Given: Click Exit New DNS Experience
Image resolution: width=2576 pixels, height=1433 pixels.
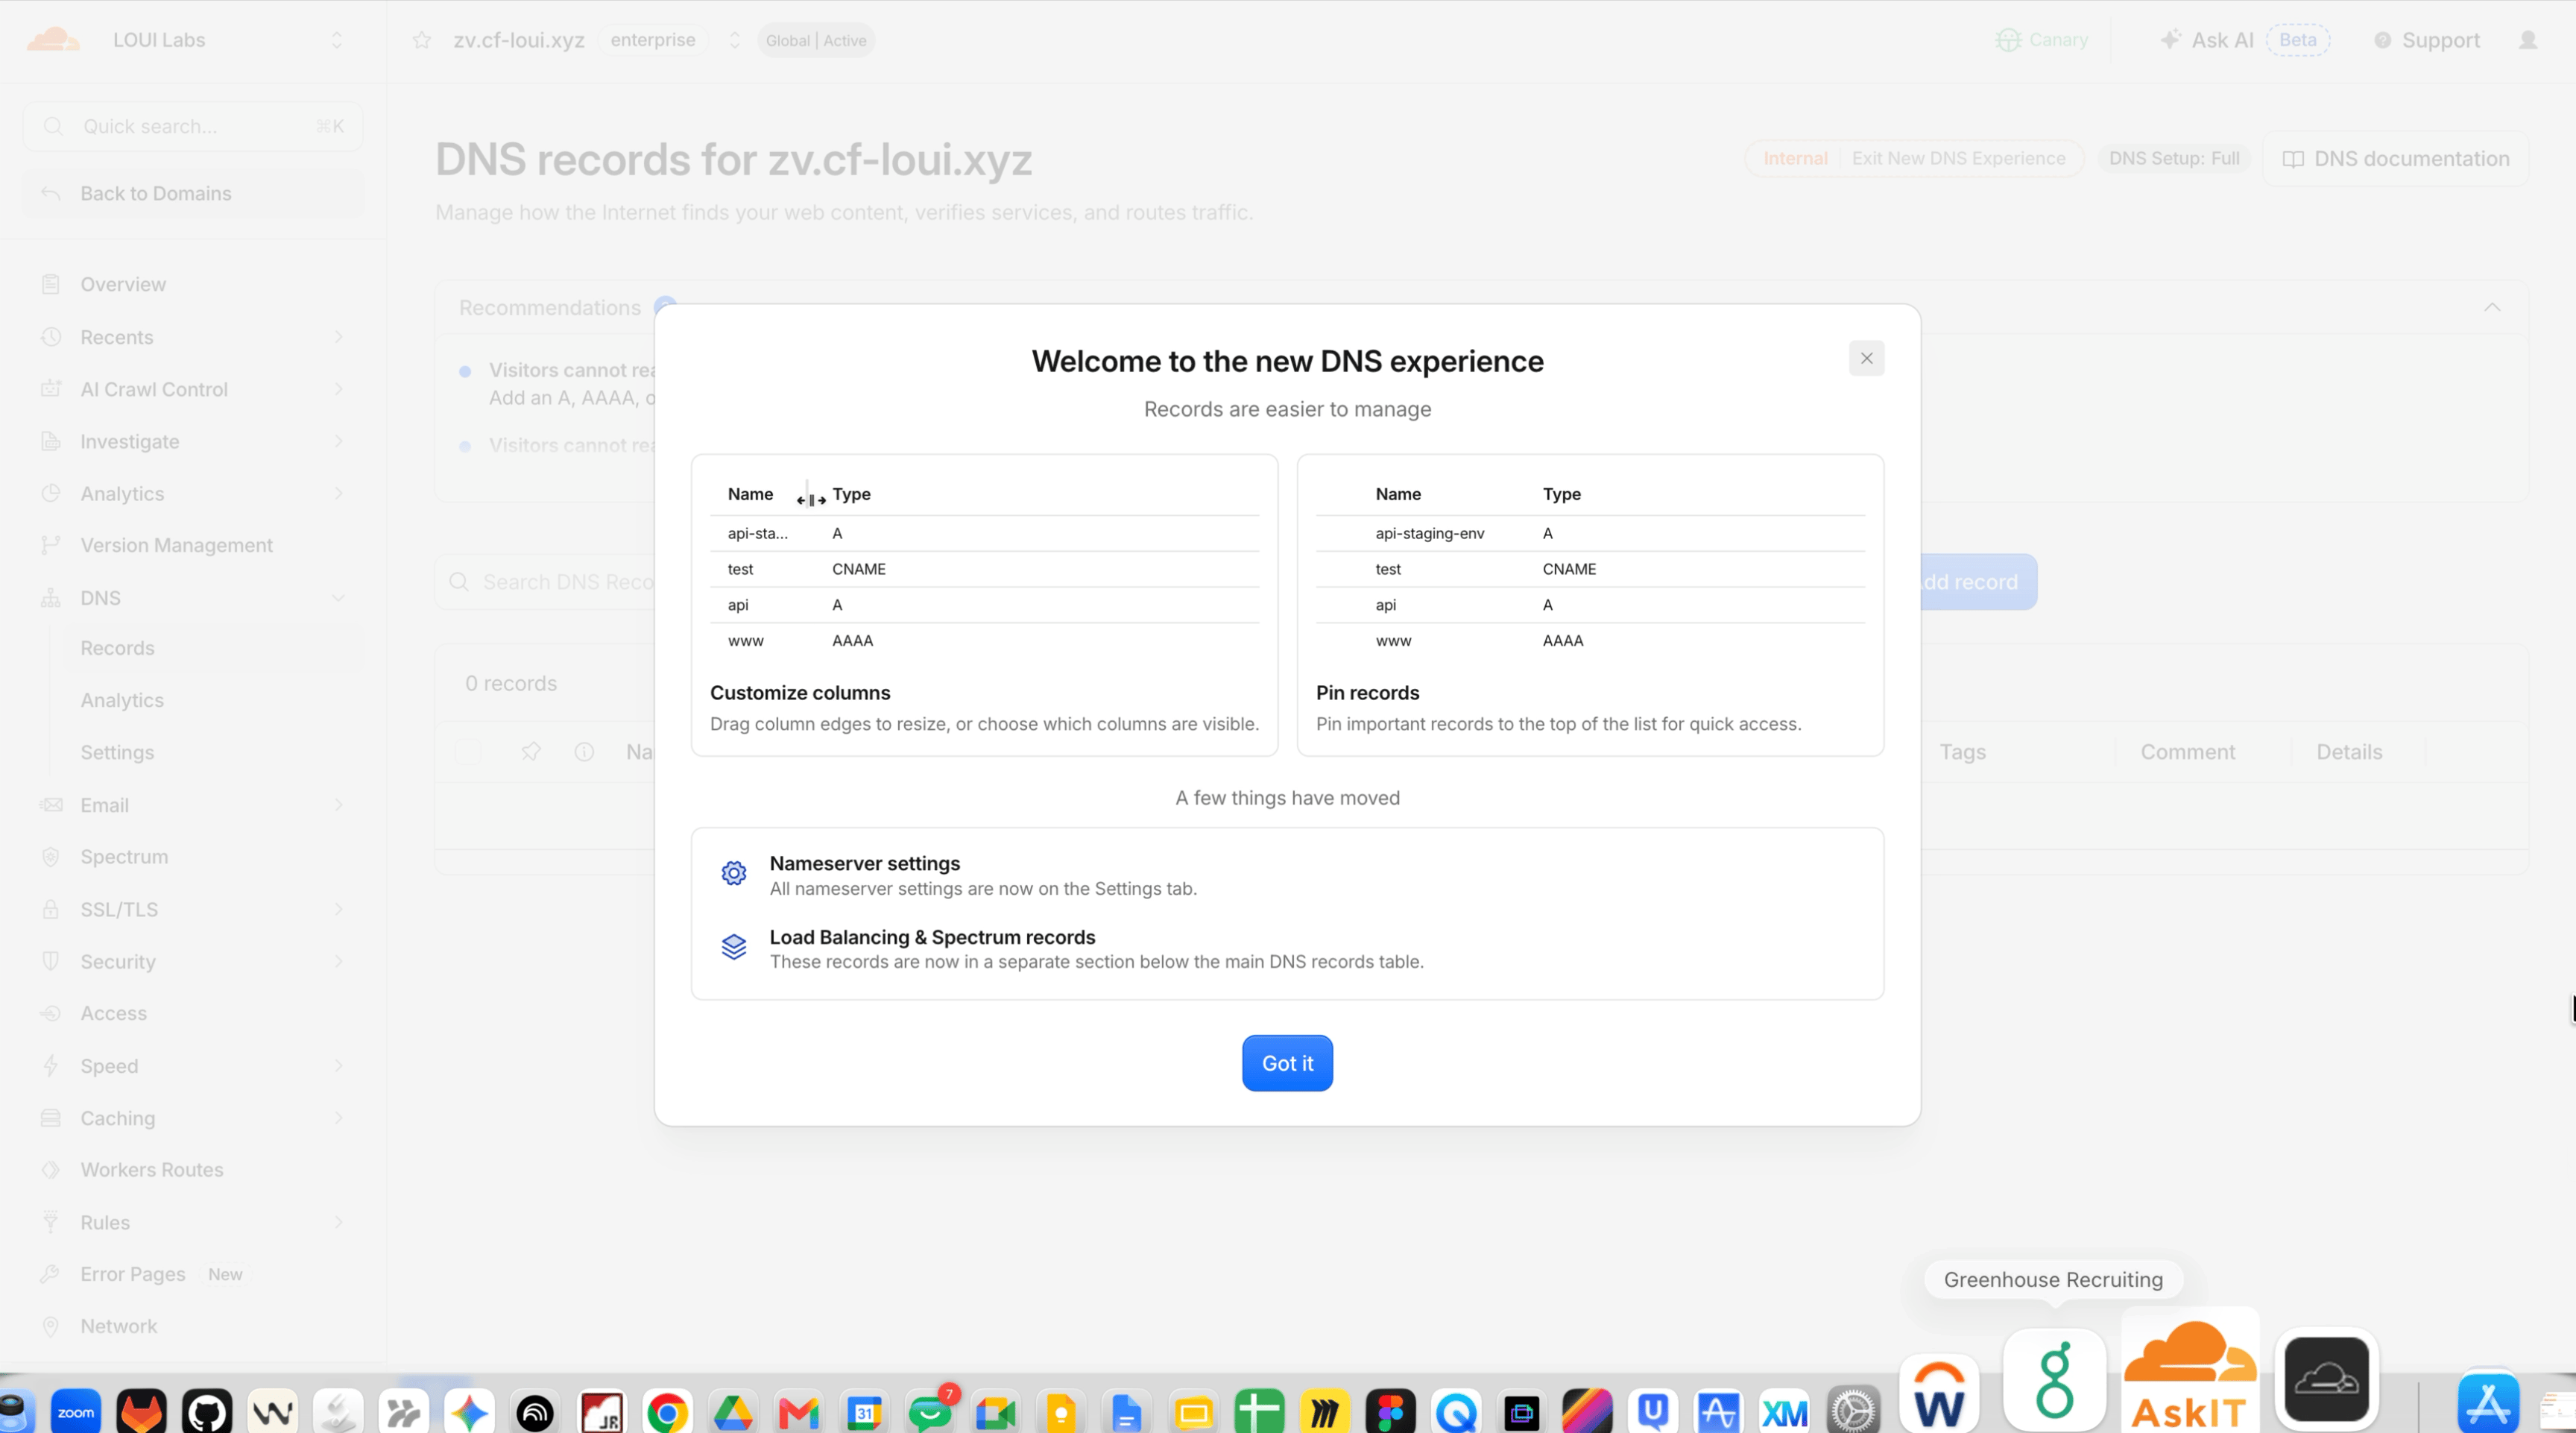Looking at the screenshot, I should click(1958, 158).
